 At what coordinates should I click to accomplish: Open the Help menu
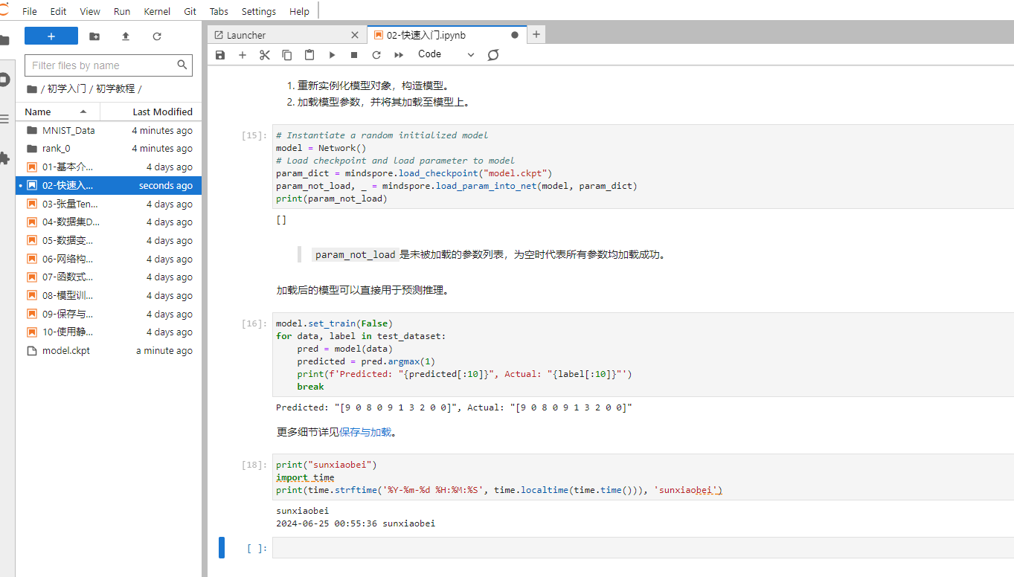pos(299,11)
